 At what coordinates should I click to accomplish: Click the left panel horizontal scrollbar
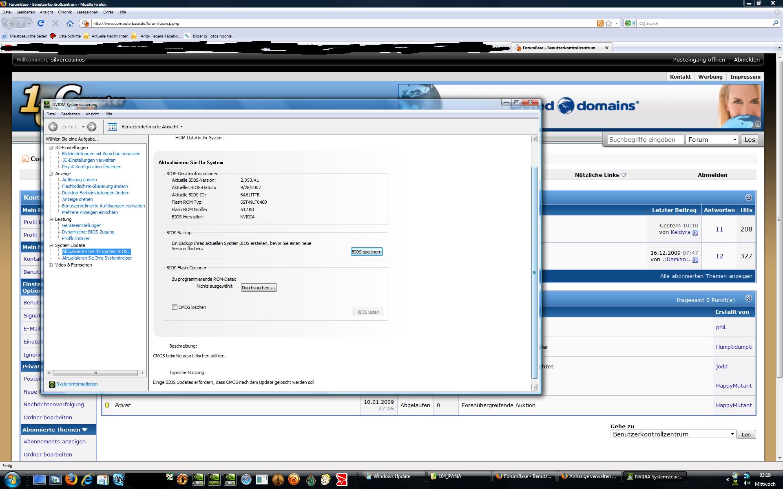pyautogui.click(x=95, y=373)
